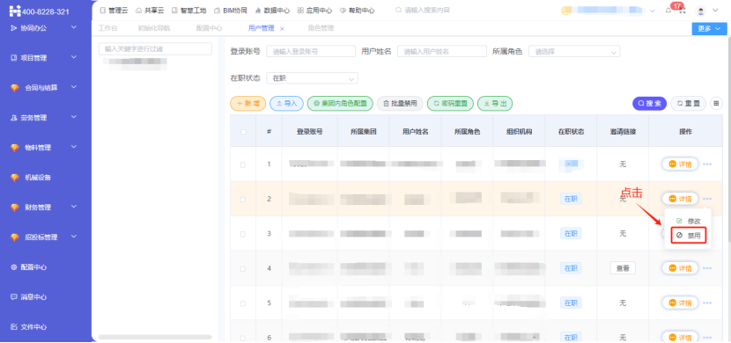The width and height of the screenshot is (731, 343).
Task: Choose 修改 in the row popup menu
Action: point(688,221)
